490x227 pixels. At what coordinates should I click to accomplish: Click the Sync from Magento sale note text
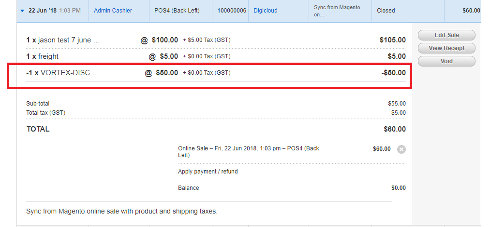[122, 212]
